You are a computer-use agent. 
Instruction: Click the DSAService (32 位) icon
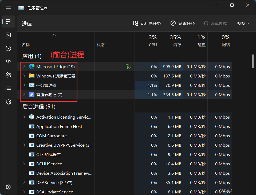32,182
